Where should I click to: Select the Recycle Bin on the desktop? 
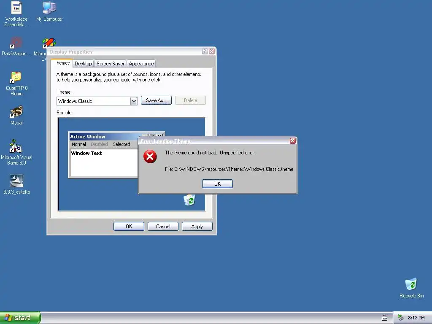(411, 288)
